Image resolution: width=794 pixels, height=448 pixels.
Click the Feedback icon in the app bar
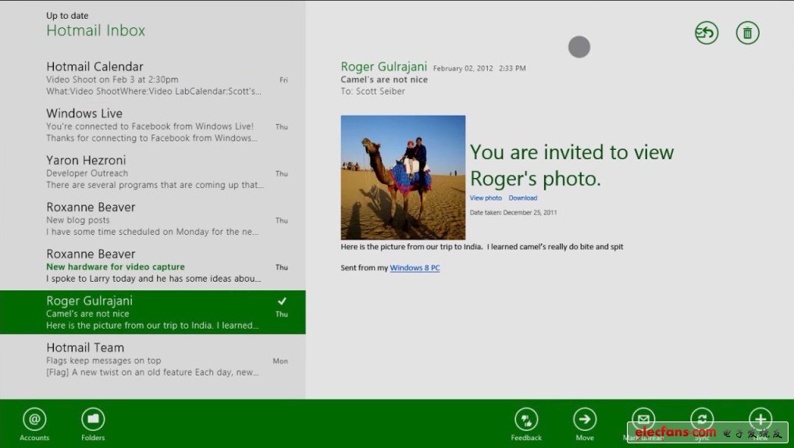(x=527, y=420)
